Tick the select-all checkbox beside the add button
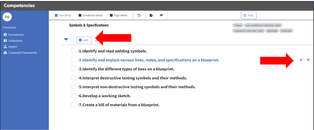314x130 pixels. (73, 39)
